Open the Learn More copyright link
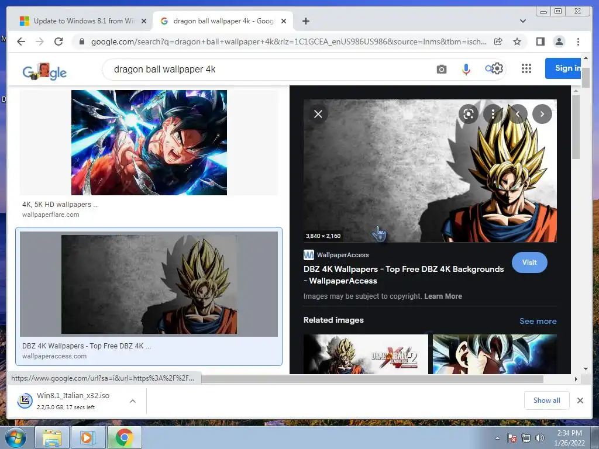The width and height of the screenshot is (599, 449). click(443, 296)
